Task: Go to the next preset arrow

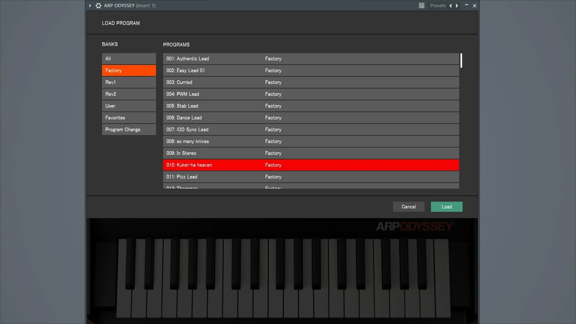Action: [x=457, y=6]
